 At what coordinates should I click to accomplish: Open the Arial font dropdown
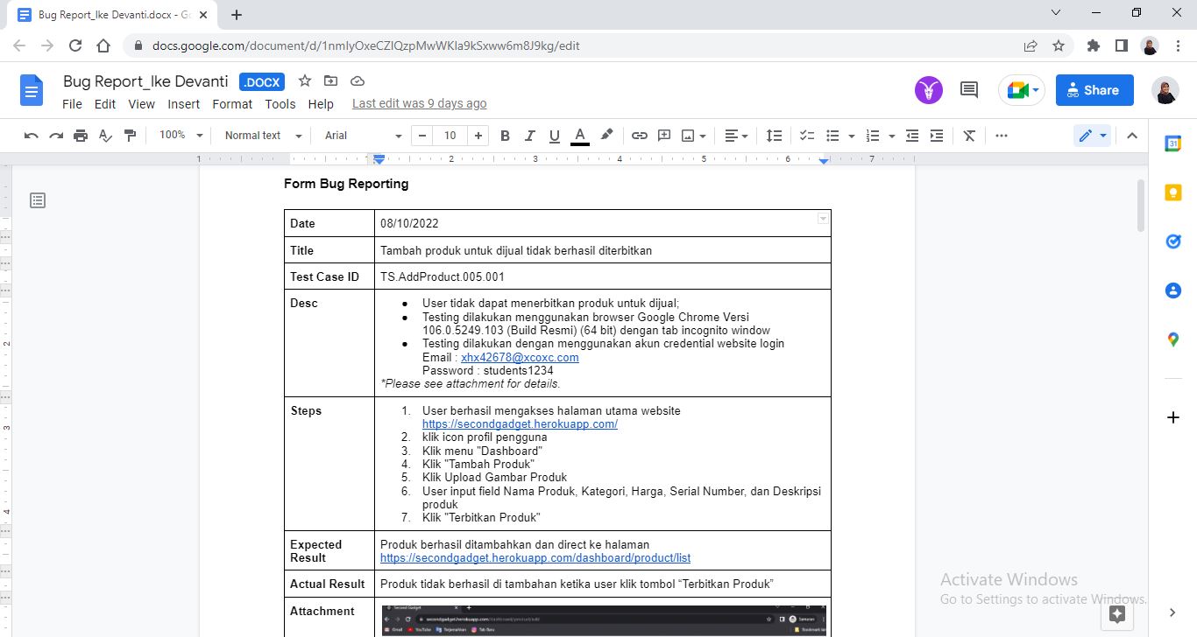pyautogui.click(x=363, y=136)
